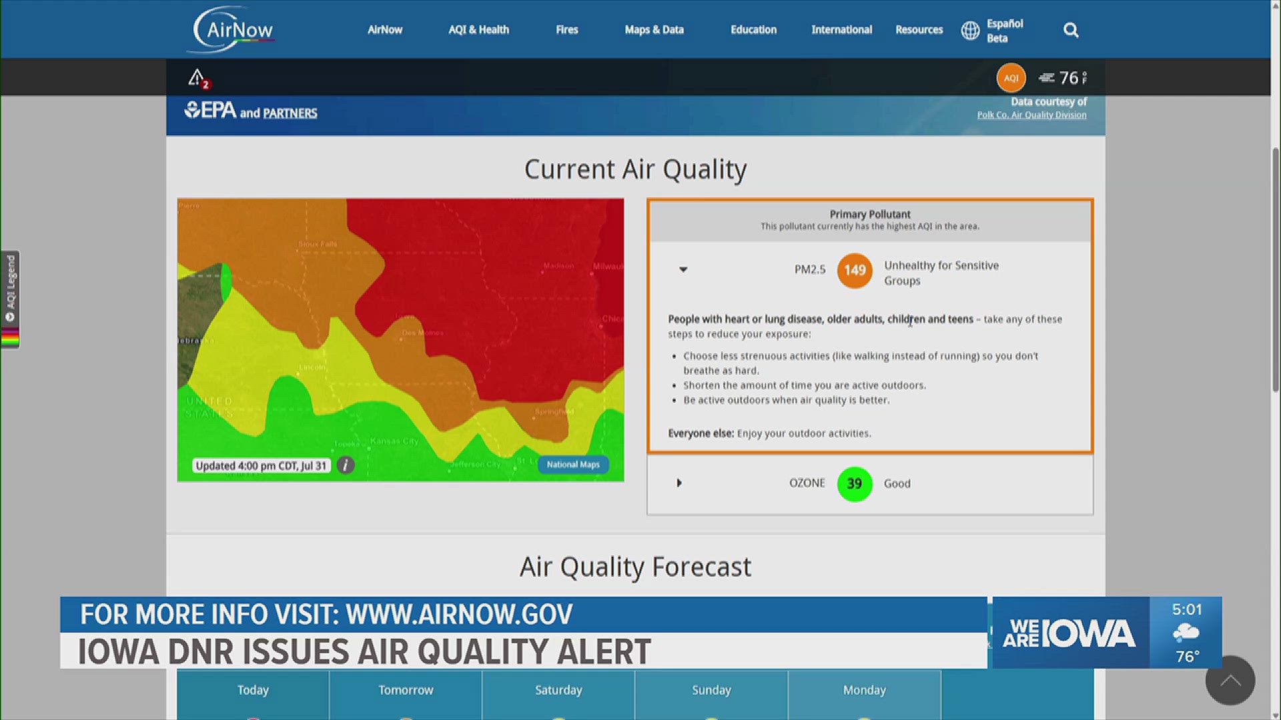The height and width of the screenshot is (720, 1281).
Task: Click the AQI legend color strip
Action: click(x=10, y=338)
